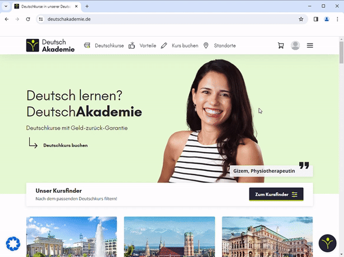
Task: Open the Kurs buchen menu item
Action: [x=185, y=45]
